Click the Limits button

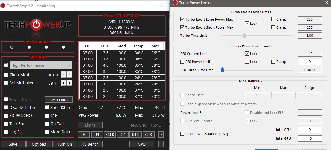[x=90, y=125]
